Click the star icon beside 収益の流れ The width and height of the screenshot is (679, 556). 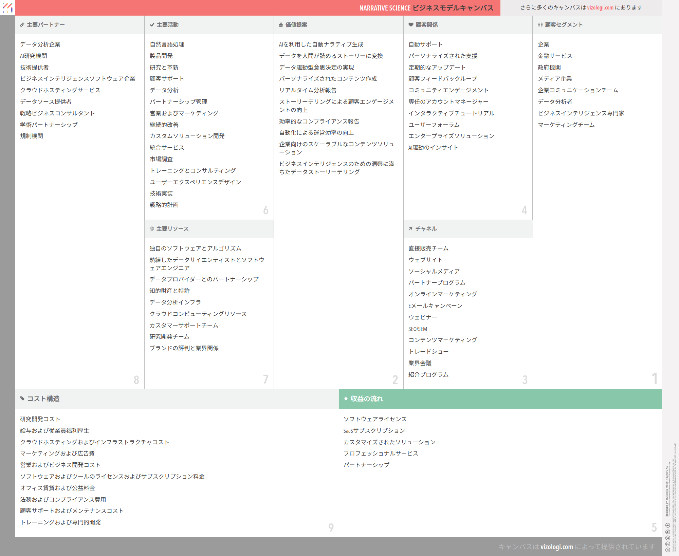(x=346, y=399)
